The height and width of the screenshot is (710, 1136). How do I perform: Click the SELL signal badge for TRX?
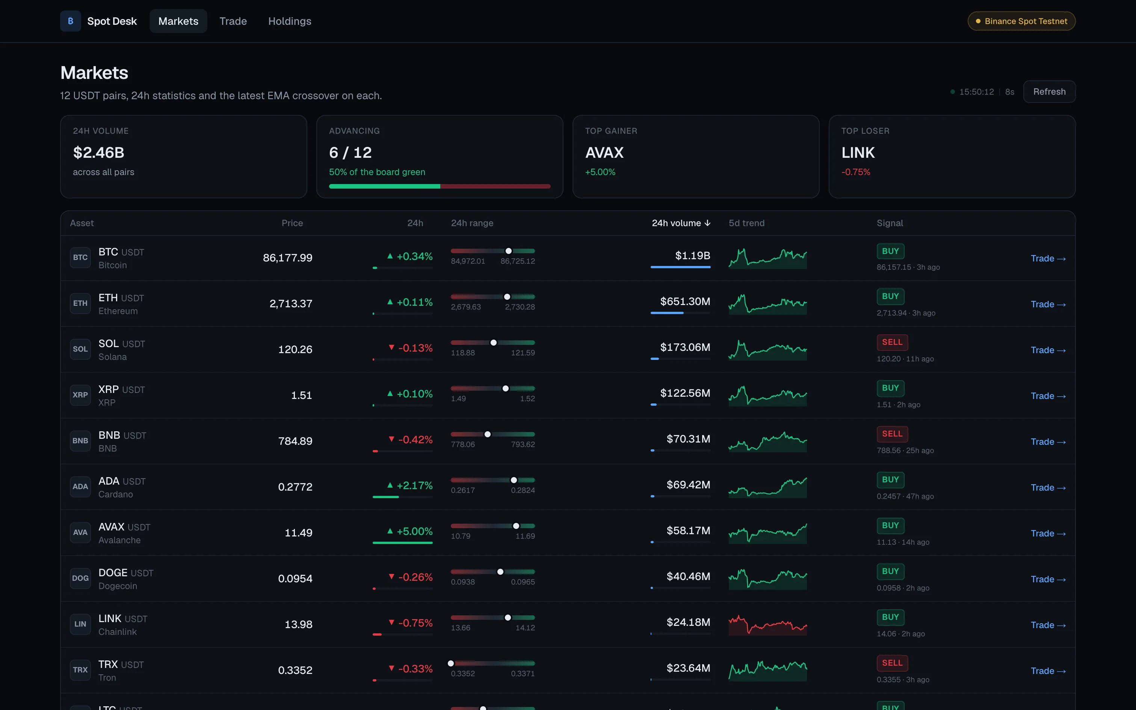(892, 663)
